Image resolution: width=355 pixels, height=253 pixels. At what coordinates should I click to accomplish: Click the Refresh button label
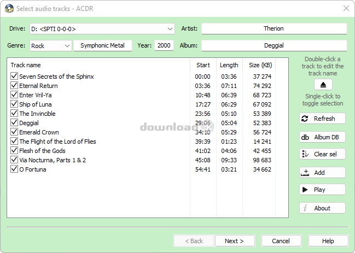pos(324,119)
